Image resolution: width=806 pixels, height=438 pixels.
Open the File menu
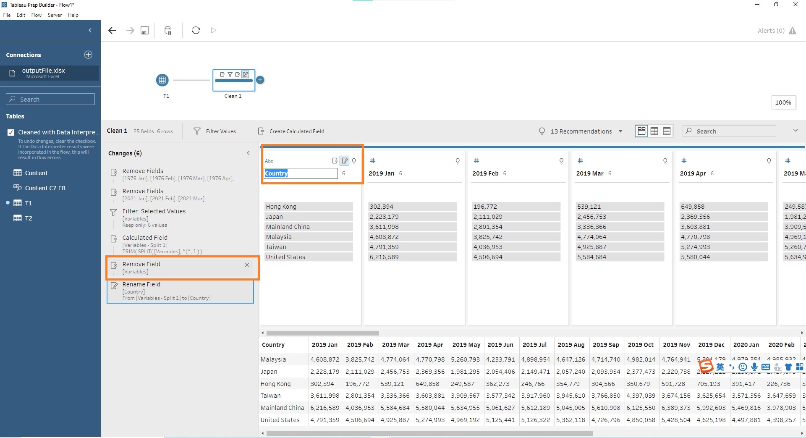point(7,15)
